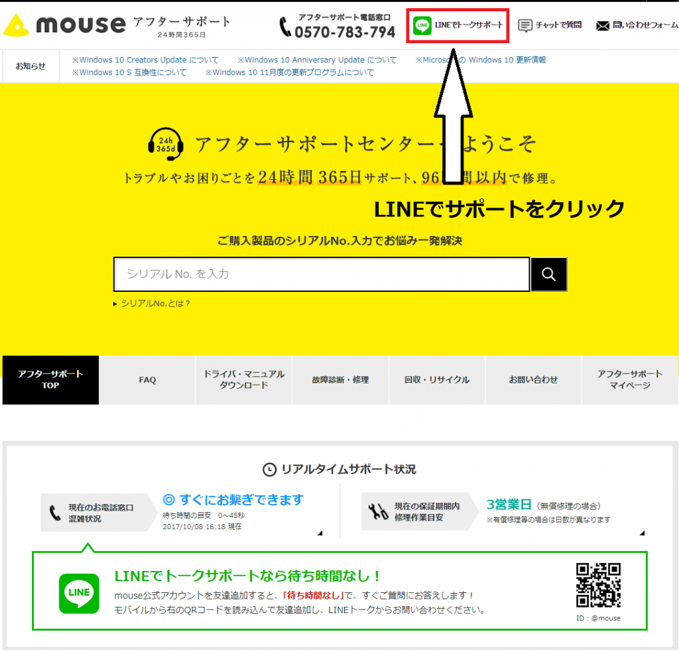Select FAQ tab
Viewport: 679px width, 650px height.
[x=147, y=380]
